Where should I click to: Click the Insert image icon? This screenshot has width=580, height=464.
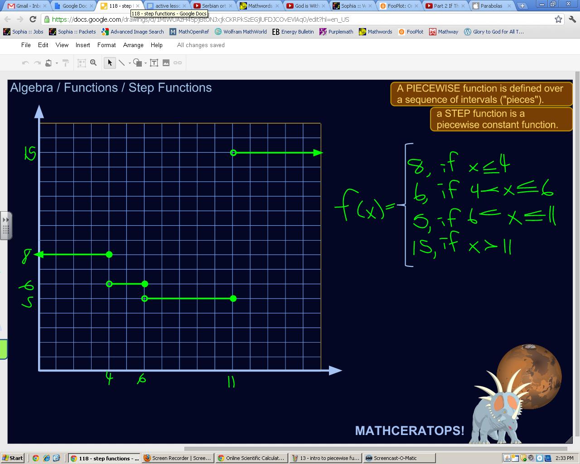[x=166, y=63]
